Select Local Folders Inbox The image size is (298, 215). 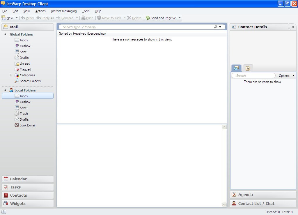click(28, 96)
